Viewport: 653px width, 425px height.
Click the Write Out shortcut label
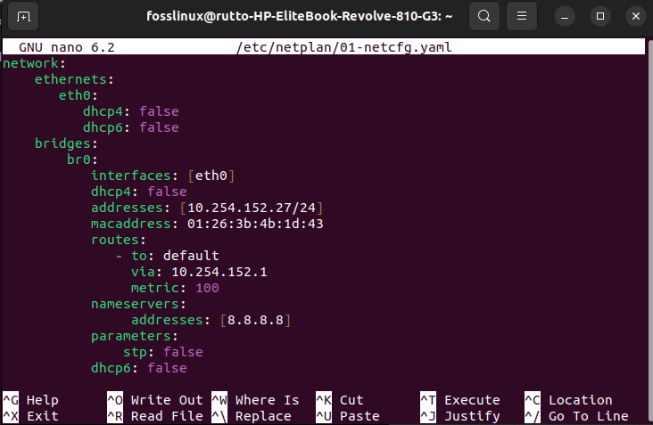point(167,400)
